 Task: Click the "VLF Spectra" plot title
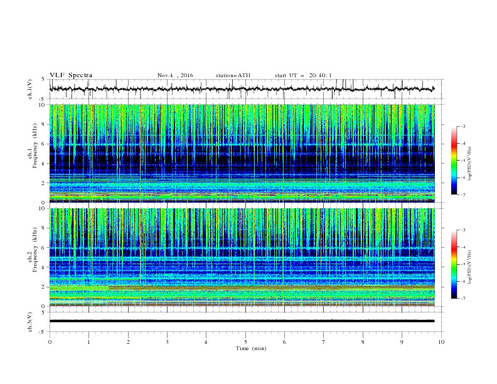click(x=71, y=75)
